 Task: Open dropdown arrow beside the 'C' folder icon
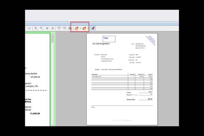[x=80, y=28]
